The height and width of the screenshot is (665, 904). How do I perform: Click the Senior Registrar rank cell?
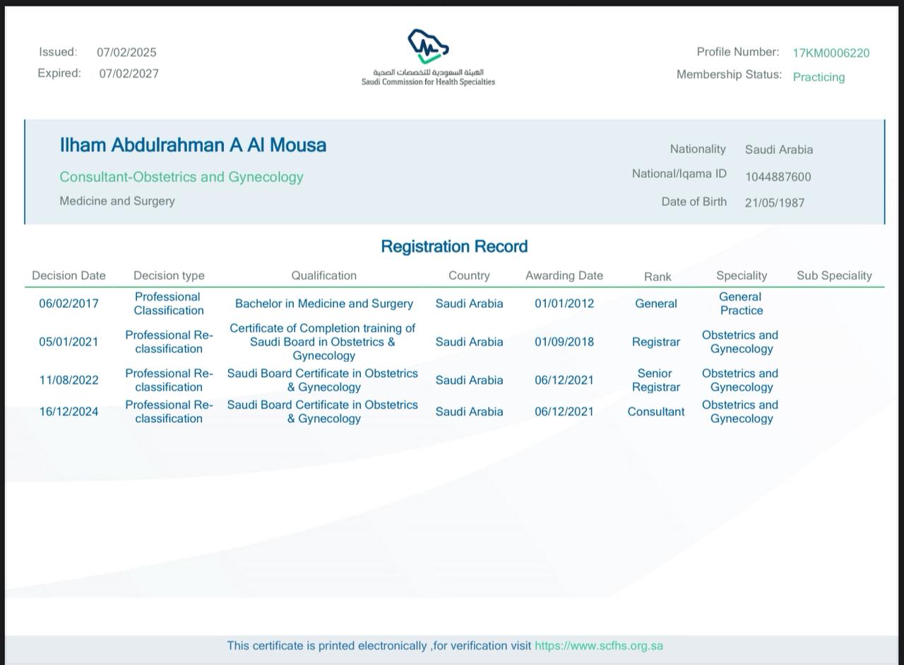(656, 380)
